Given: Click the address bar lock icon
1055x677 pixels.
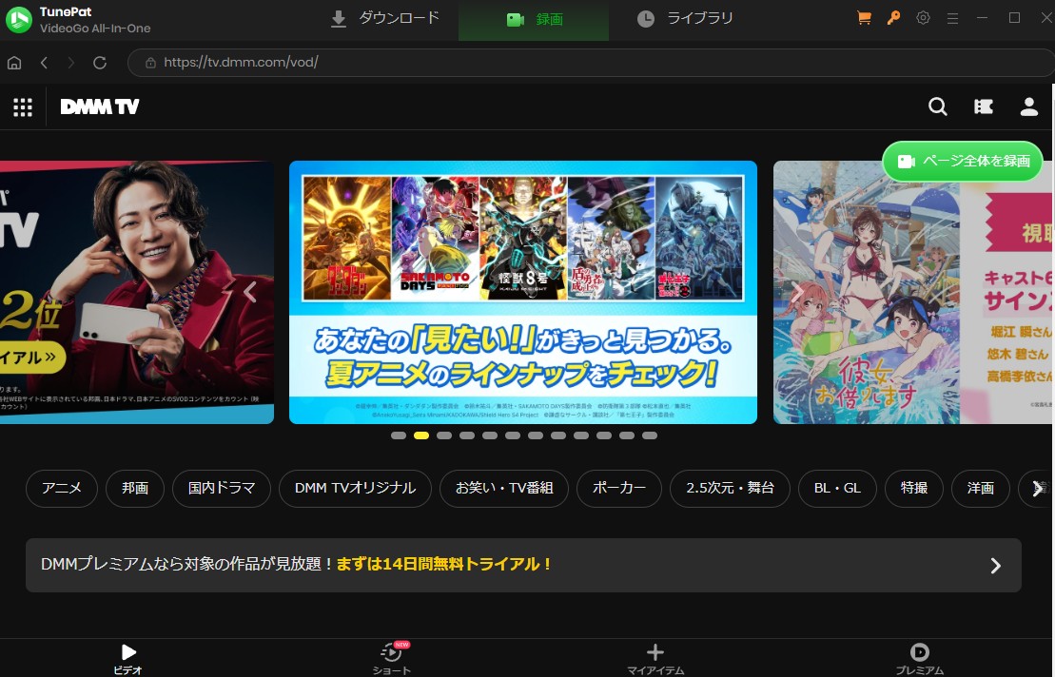Looking at the screenshot, I should tap(150, 63).
